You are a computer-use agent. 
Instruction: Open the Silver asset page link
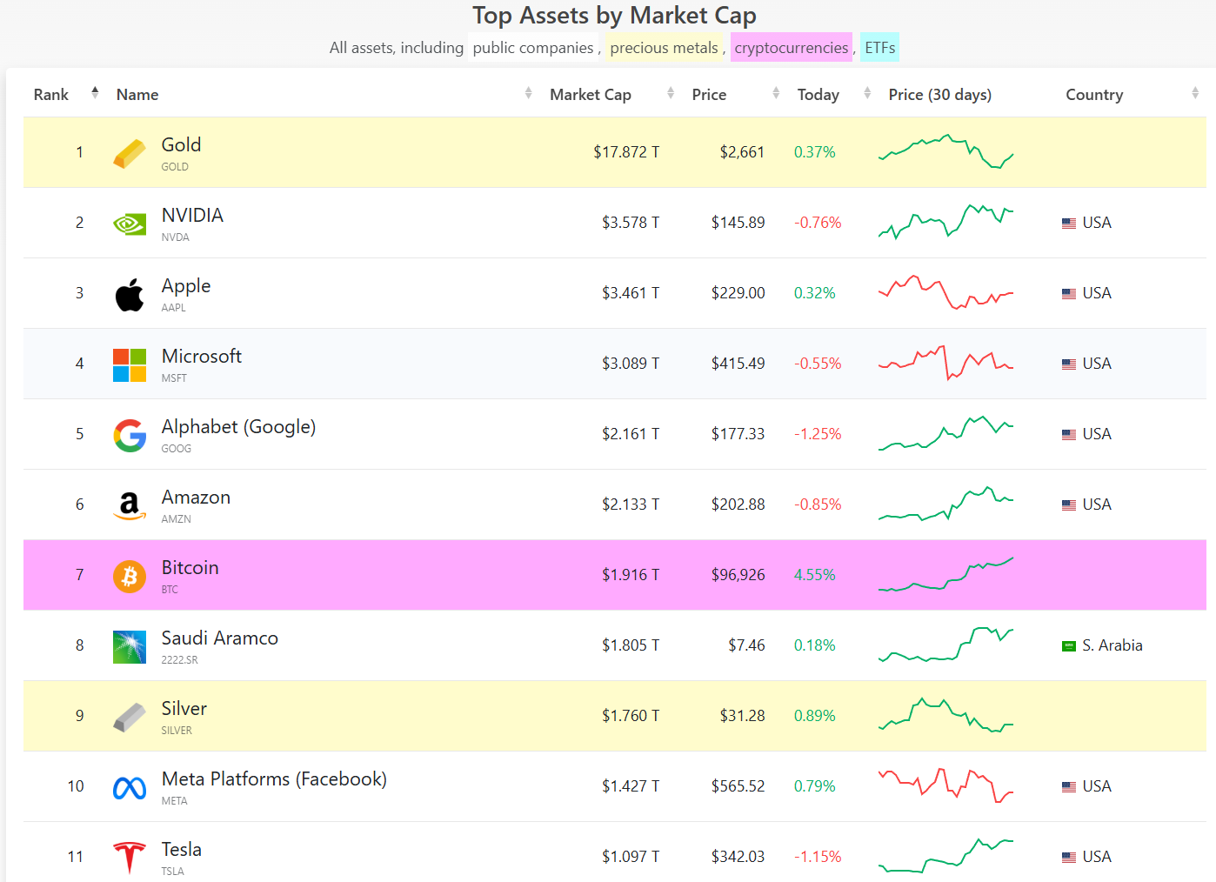pos(184,709)
